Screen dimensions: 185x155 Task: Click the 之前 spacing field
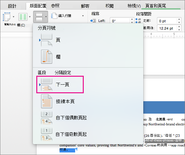pos(167,21)
